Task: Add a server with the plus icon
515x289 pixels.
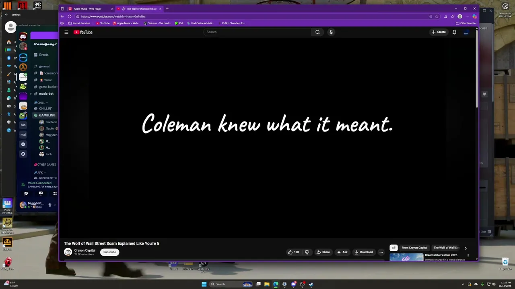Action: pyautogui.click(x=23, y=144)
